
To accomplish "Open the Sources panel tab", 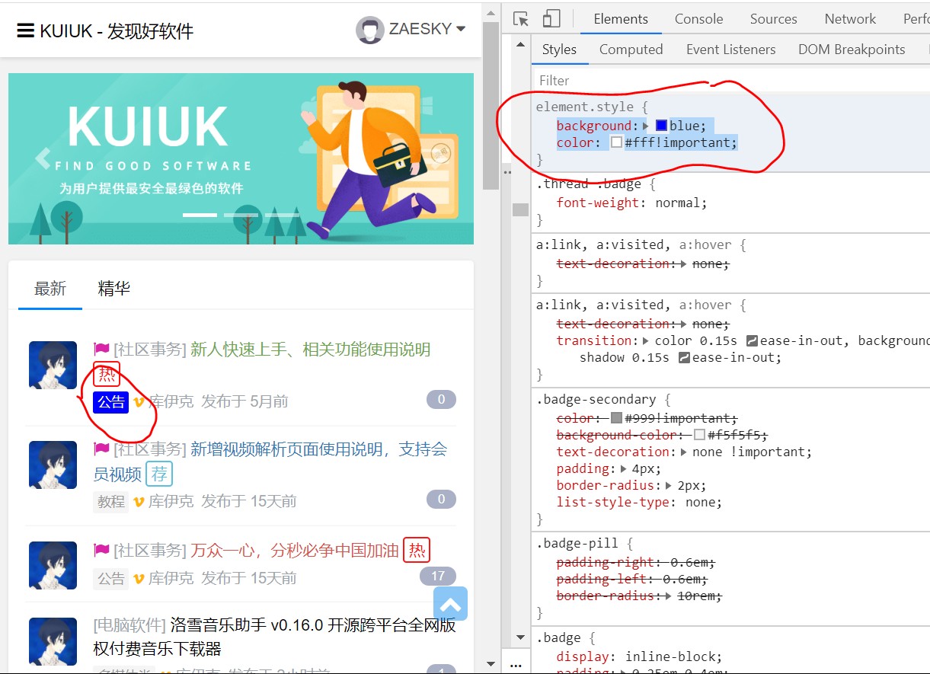I will pos(773,19).
